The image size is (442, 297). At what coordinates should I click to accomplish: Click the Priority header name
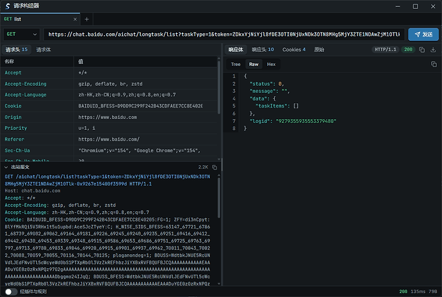(16, 128)
